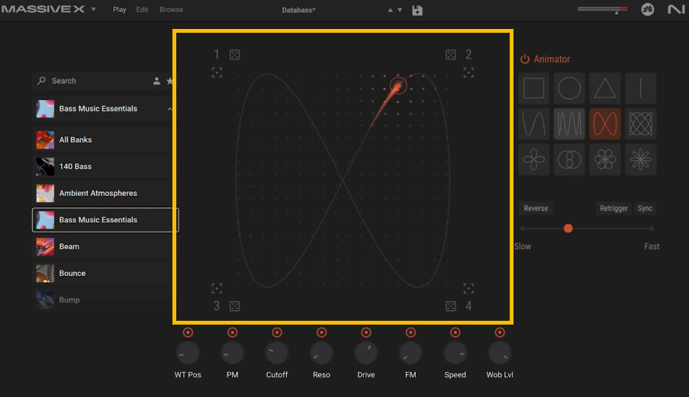The height and width of the screenshot is (397, 689).
Task: Toggle morph assignment above FM knob
Action: (x=411, y=332)
